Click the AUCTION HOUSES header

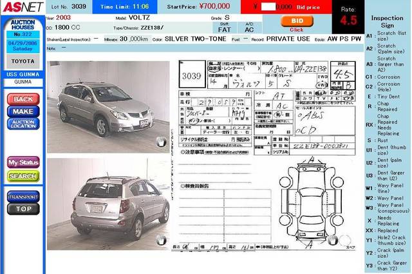(23, 24)
